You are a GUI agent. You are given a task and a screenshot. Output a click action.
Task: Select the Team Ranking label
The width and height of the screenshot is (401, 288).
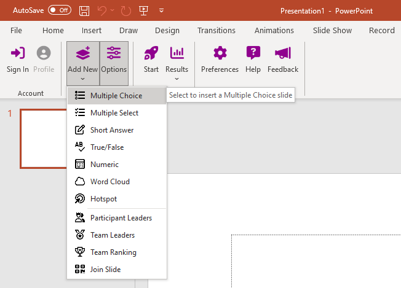[113, 252]
